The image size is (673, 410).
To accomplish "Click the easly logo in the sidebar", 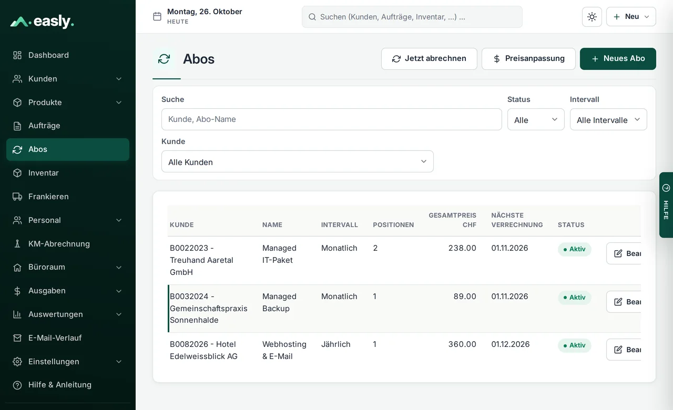I will pos(42,22).
